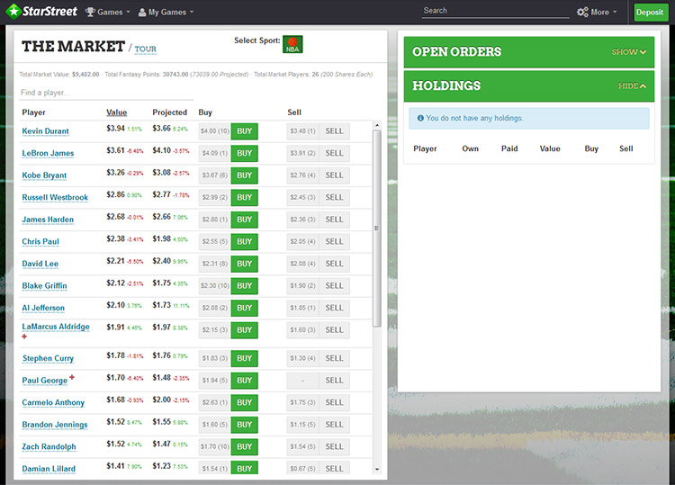Viewport: 675px width, 485px height.
Task: Click the info icon in holdings notice
Action: pyautogui.click(x=420, y=118)
